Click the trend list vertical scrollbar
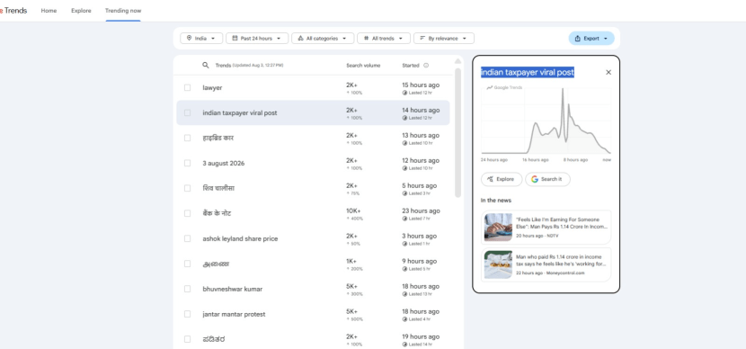The height and width of the screenshot is (349, 746). pos(457,132)
